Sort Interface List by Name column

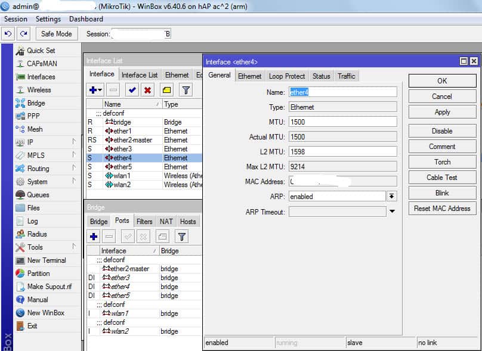point(131,104)
